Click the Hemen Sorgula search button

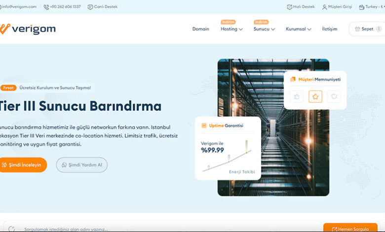(x=350, y=229)
